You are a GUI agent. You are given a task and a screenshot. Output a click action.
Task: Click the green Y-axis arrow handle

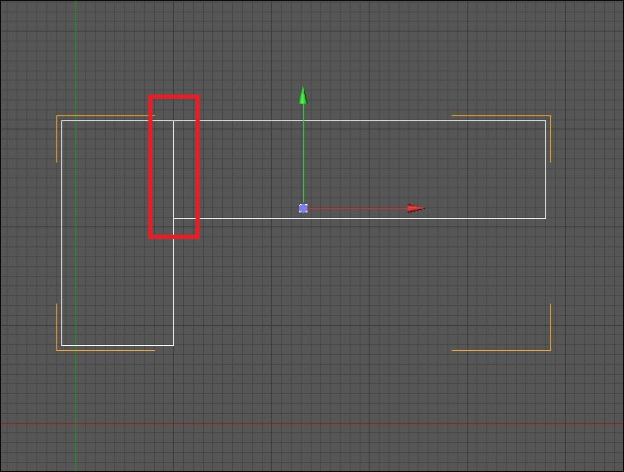pos(303,95)
